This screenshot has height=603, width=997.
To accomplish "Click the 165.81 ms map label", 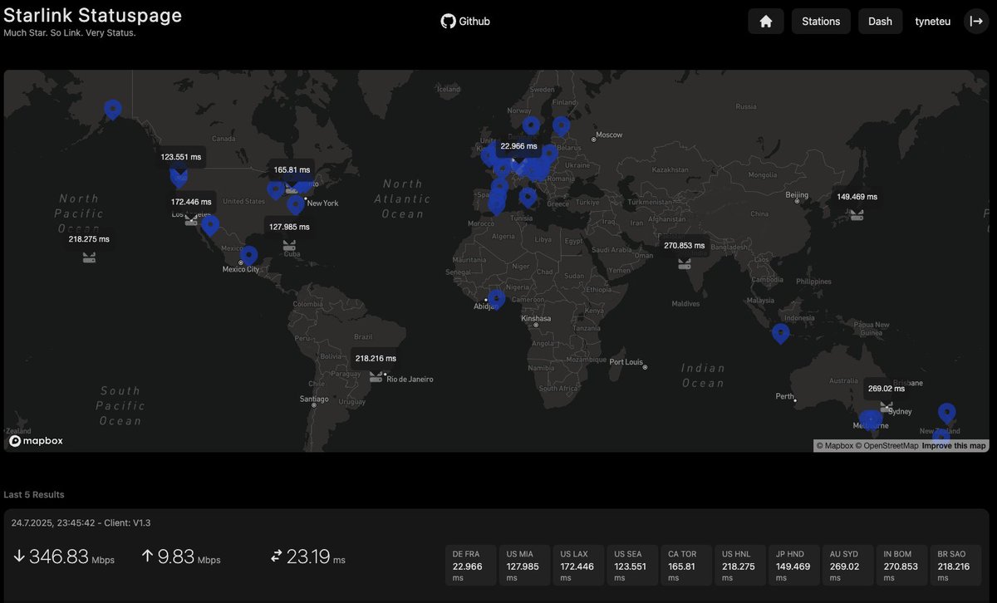I will [291, 169].
